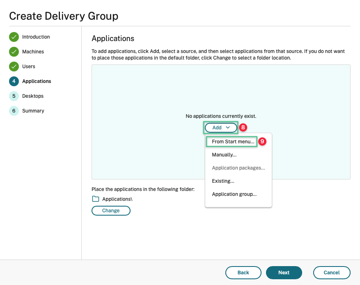Return to the Machines wizard step
Image resolution: width=360 pixels, height=285 pixels.
click(33, 52)
